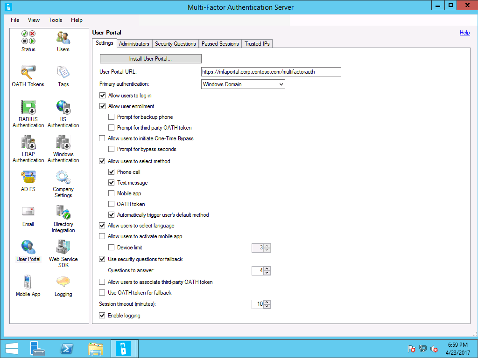Image resolution: width=478 pixels, height=358 pixels.
Task: Open Company Settings in sidebar
Action: [63, 184]
